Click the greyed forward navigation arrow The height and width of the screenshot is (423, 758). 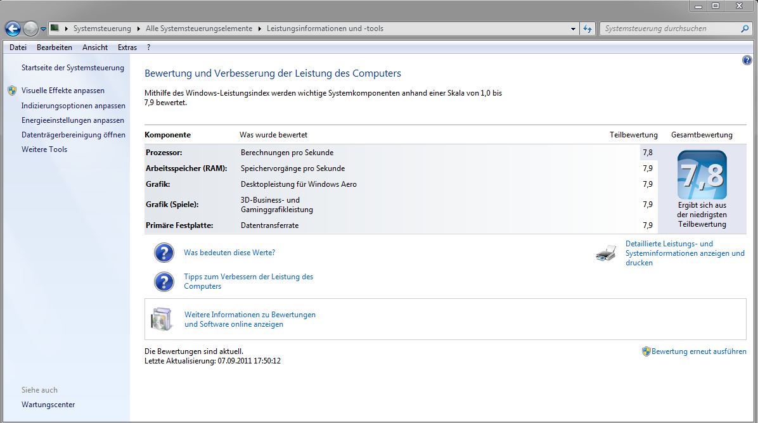tap(30, 29)
